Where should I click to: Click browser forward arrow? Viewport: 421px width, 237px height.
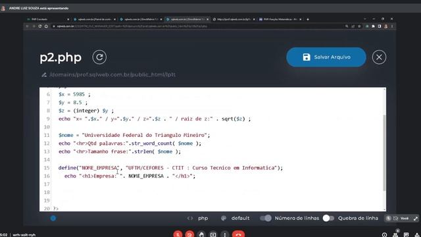tap(34, 26)
